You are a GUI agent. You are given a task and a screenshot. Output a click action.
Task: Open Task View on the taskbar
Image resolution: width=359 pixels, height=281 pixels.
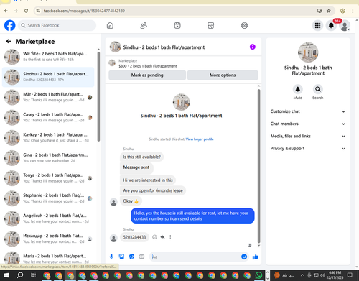(x=33, y=275)
